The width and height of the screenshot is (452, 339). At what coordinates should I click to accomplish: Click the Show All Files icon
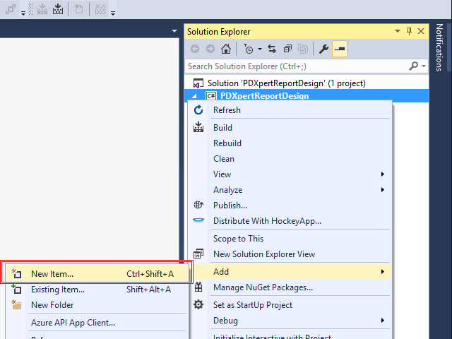303,49
